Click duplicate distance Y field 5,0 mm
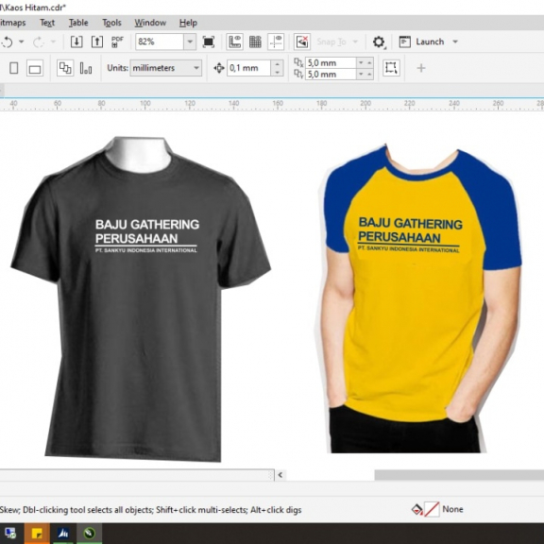The height and width of the screenshot is (544, 544). coord(331,75)
